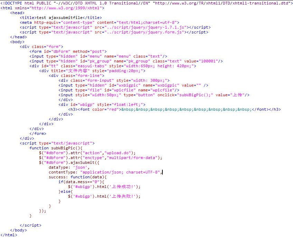Select the html xmlns opening tag line

[52, 8]
